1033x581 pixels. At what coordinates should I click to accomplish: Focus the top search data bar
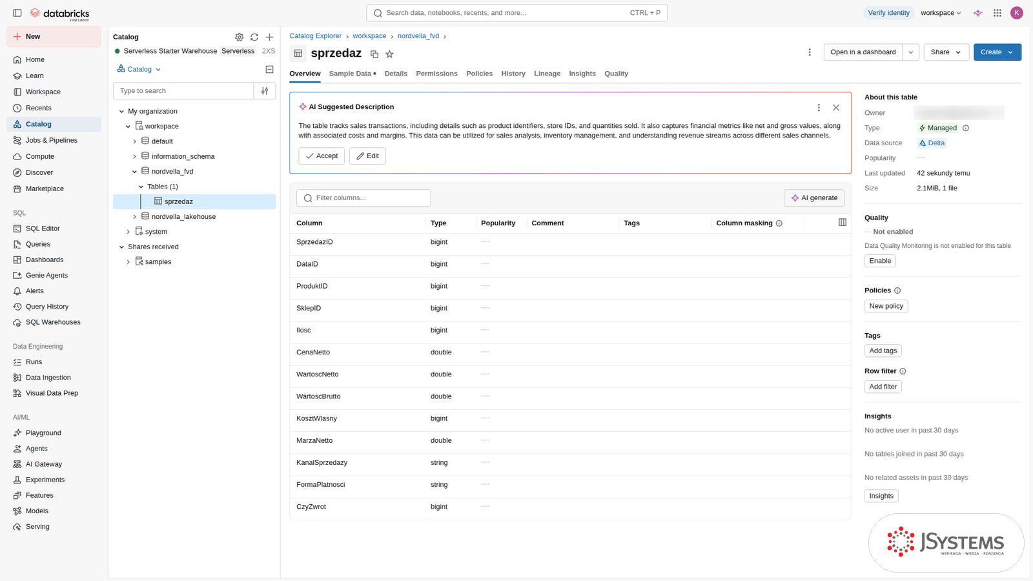pos(516,13)
